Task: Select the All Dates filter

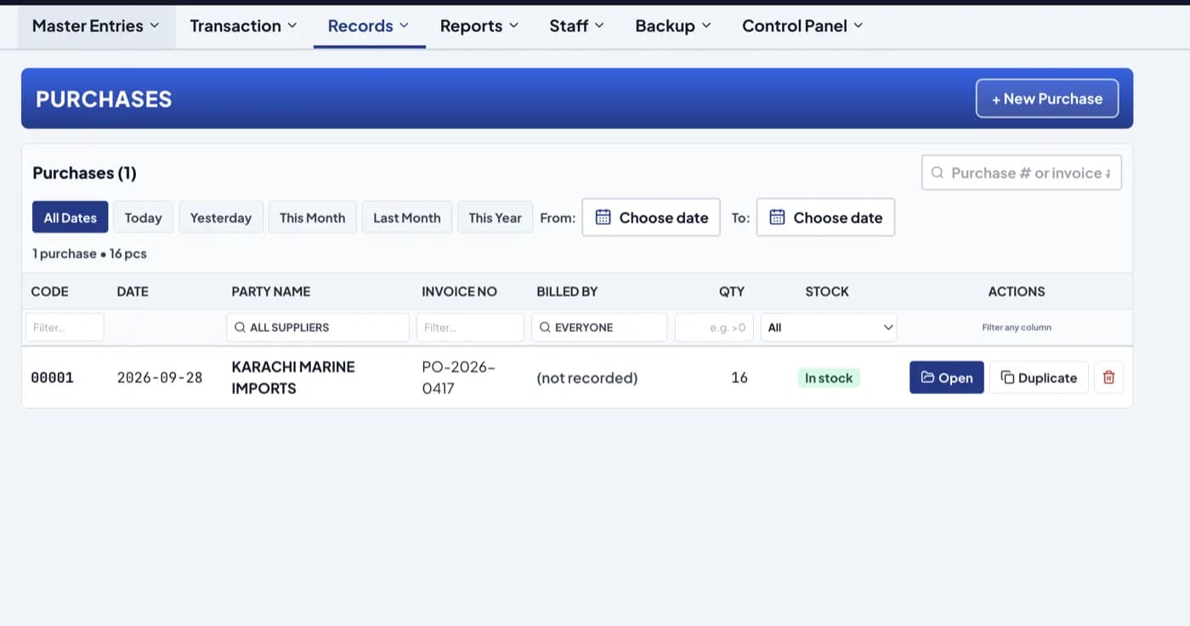Action: (71, 217)
